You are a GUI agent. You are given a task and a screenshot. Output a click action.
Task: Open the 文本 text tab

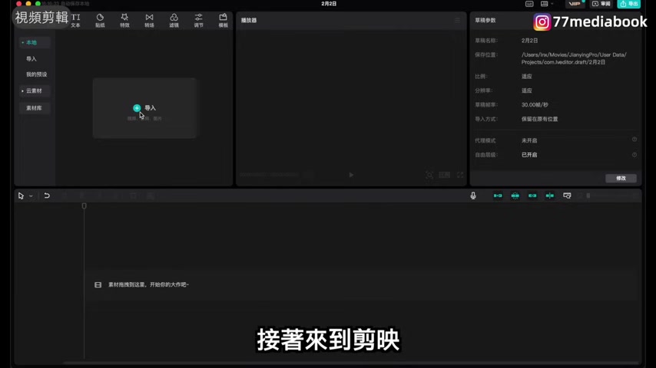(76, 20)
